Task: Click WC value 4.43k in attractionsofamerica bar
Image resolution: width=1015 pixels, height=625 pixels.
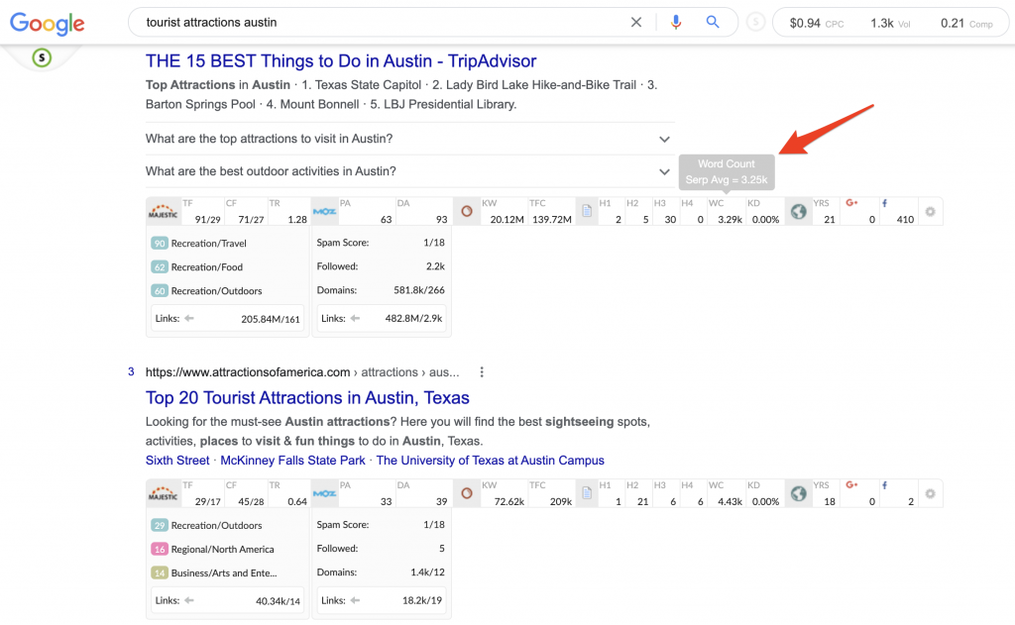Action: tap(730, 501)
